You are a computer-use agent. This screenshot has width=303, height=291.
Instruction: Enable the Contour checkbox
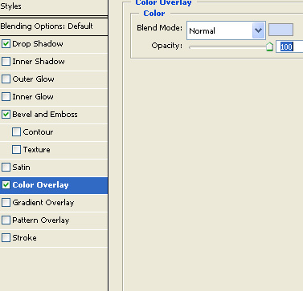pos(16,131)
